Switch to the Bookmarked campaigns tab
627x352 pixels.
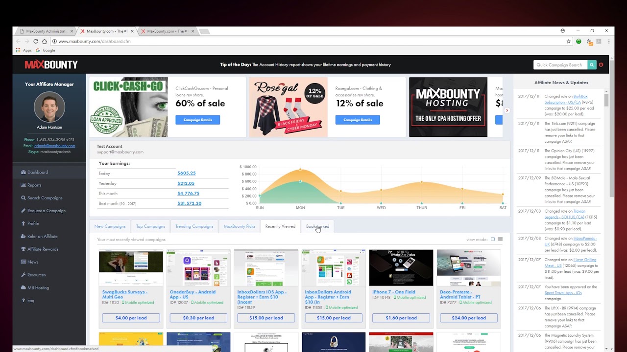click(317, 226)
